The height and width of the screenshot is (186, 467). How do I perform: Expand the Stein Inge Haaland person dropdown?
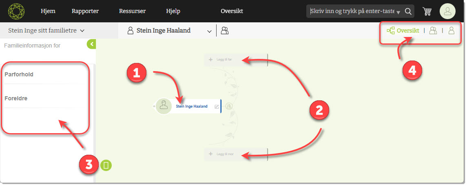click(209, 31)
